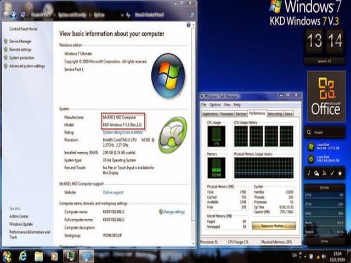
Task: Open the Windows Start orb
Action: [7, 256]
